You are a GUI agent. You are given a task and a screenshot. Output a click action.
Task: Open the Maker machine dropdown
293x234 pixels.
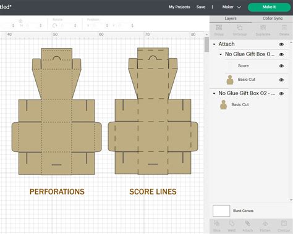231,7
